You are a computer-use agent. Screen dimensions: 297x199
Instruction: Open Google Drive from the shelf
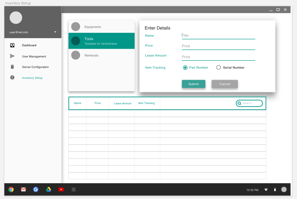(49, 189)
